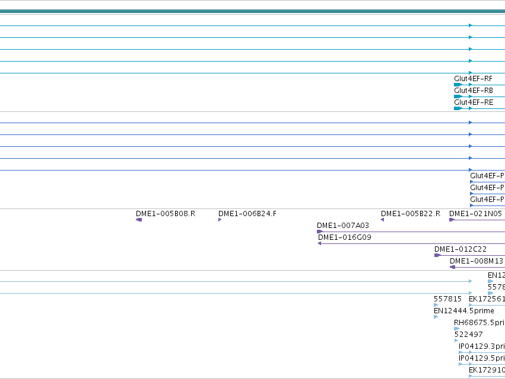The image size is (505, 379).
Task: Select the purple exon block under DME1-008M13
Action: point(453,268)
